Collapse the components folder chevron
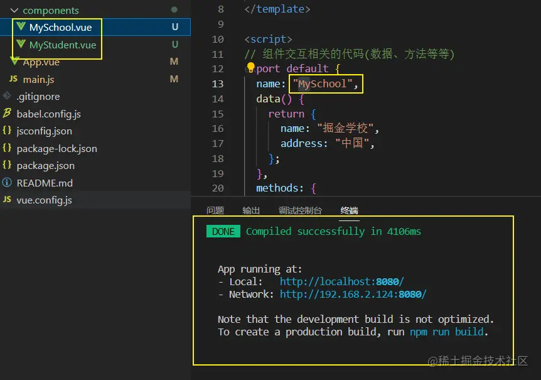 pyautogui.click(x=14, y=10)
